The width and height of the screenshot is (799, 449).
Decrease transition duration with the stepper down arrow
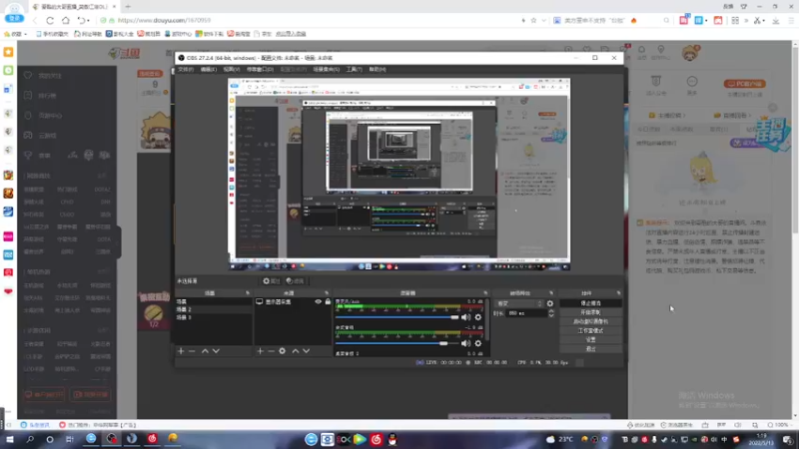coord(551,315)
